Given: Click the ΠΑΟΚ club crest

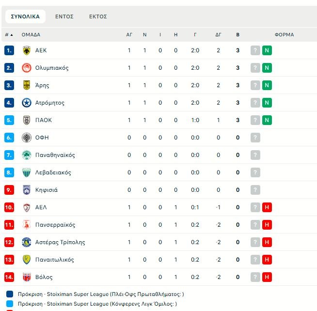Looking at the screenshot, I should [27, 120].
